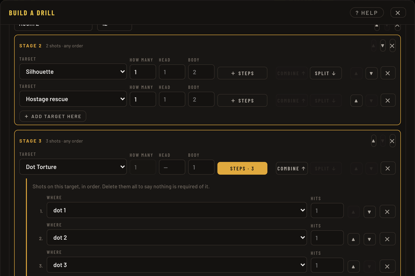Delete the Hostage rescue target row
This screenshot has height=276, width=415.
(388, 100)
